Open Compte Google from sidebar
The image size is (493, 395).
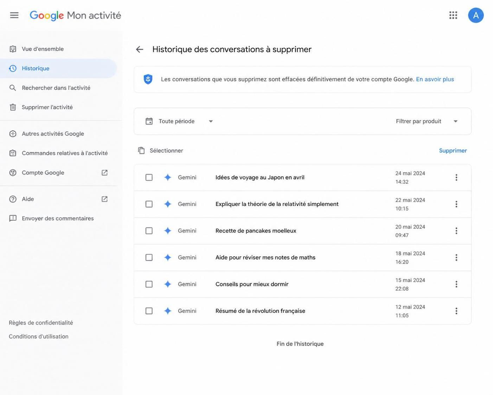[x=58, y=173]
